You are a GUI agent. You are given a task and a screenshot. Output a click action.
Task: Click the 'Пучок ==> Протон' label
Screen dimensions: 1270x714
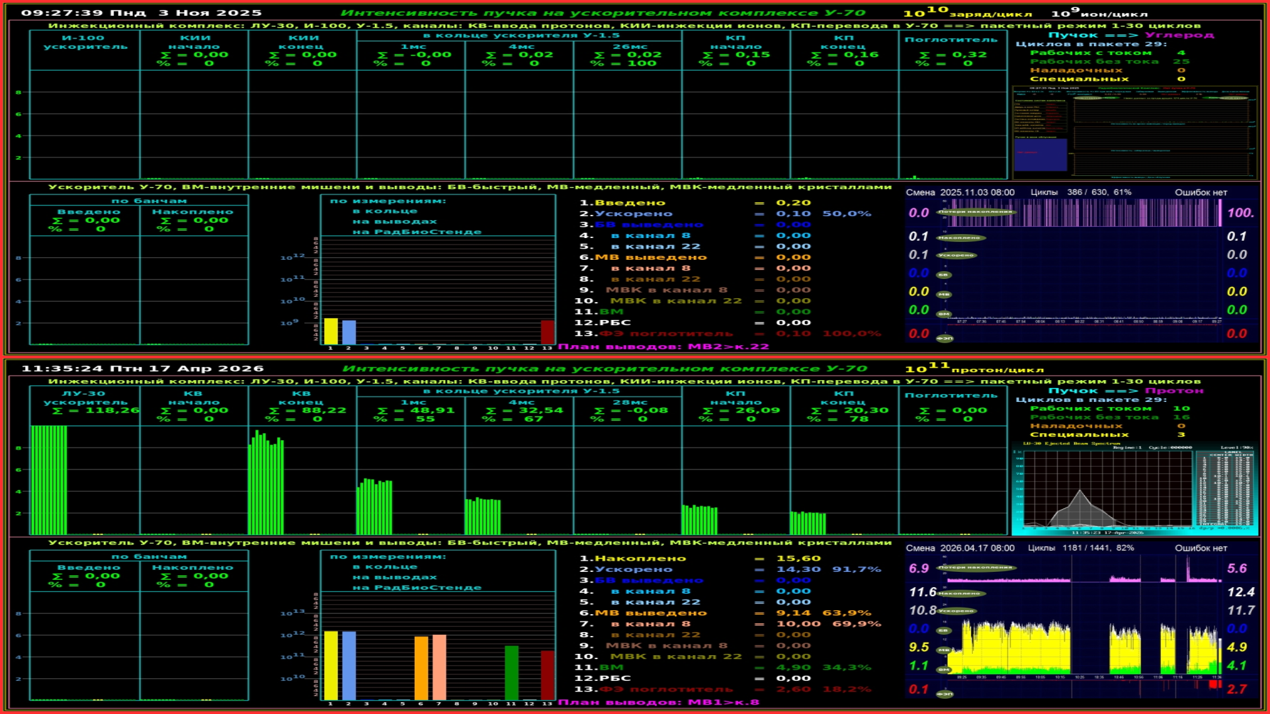(1126, 391)
